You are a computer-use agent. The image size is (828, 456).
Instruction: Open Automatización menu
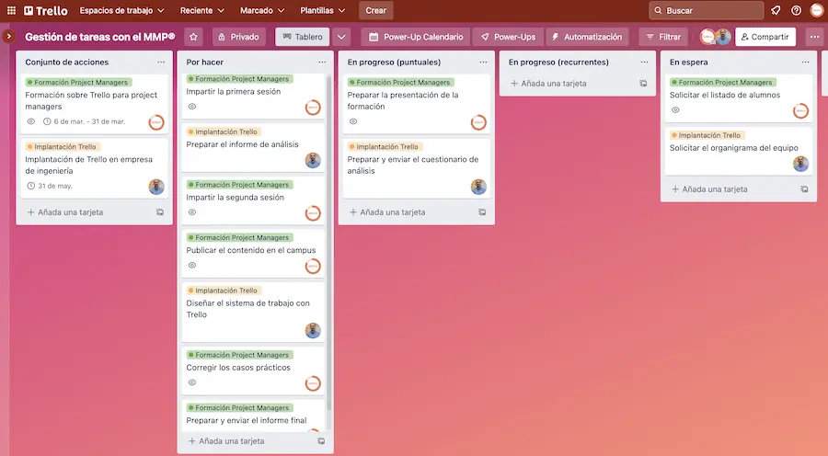587,37
